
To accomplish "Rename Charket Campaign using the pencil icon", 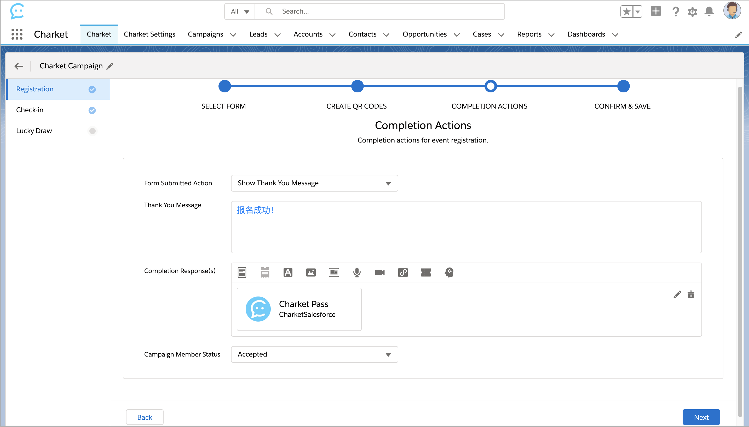I will click(x=110, y=66).
